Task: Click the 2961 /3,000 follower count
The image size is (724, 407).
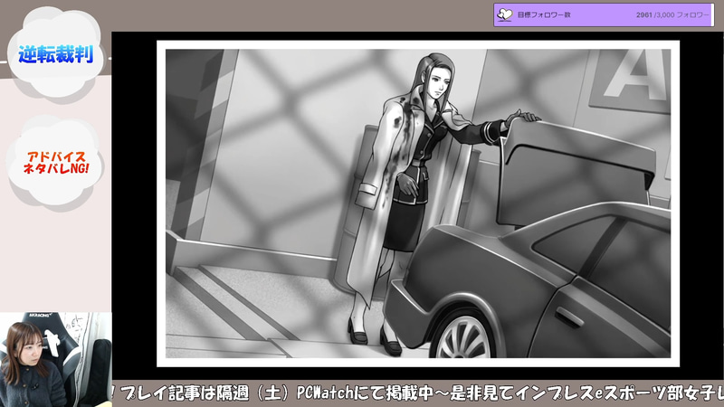Action: [672, 15]
